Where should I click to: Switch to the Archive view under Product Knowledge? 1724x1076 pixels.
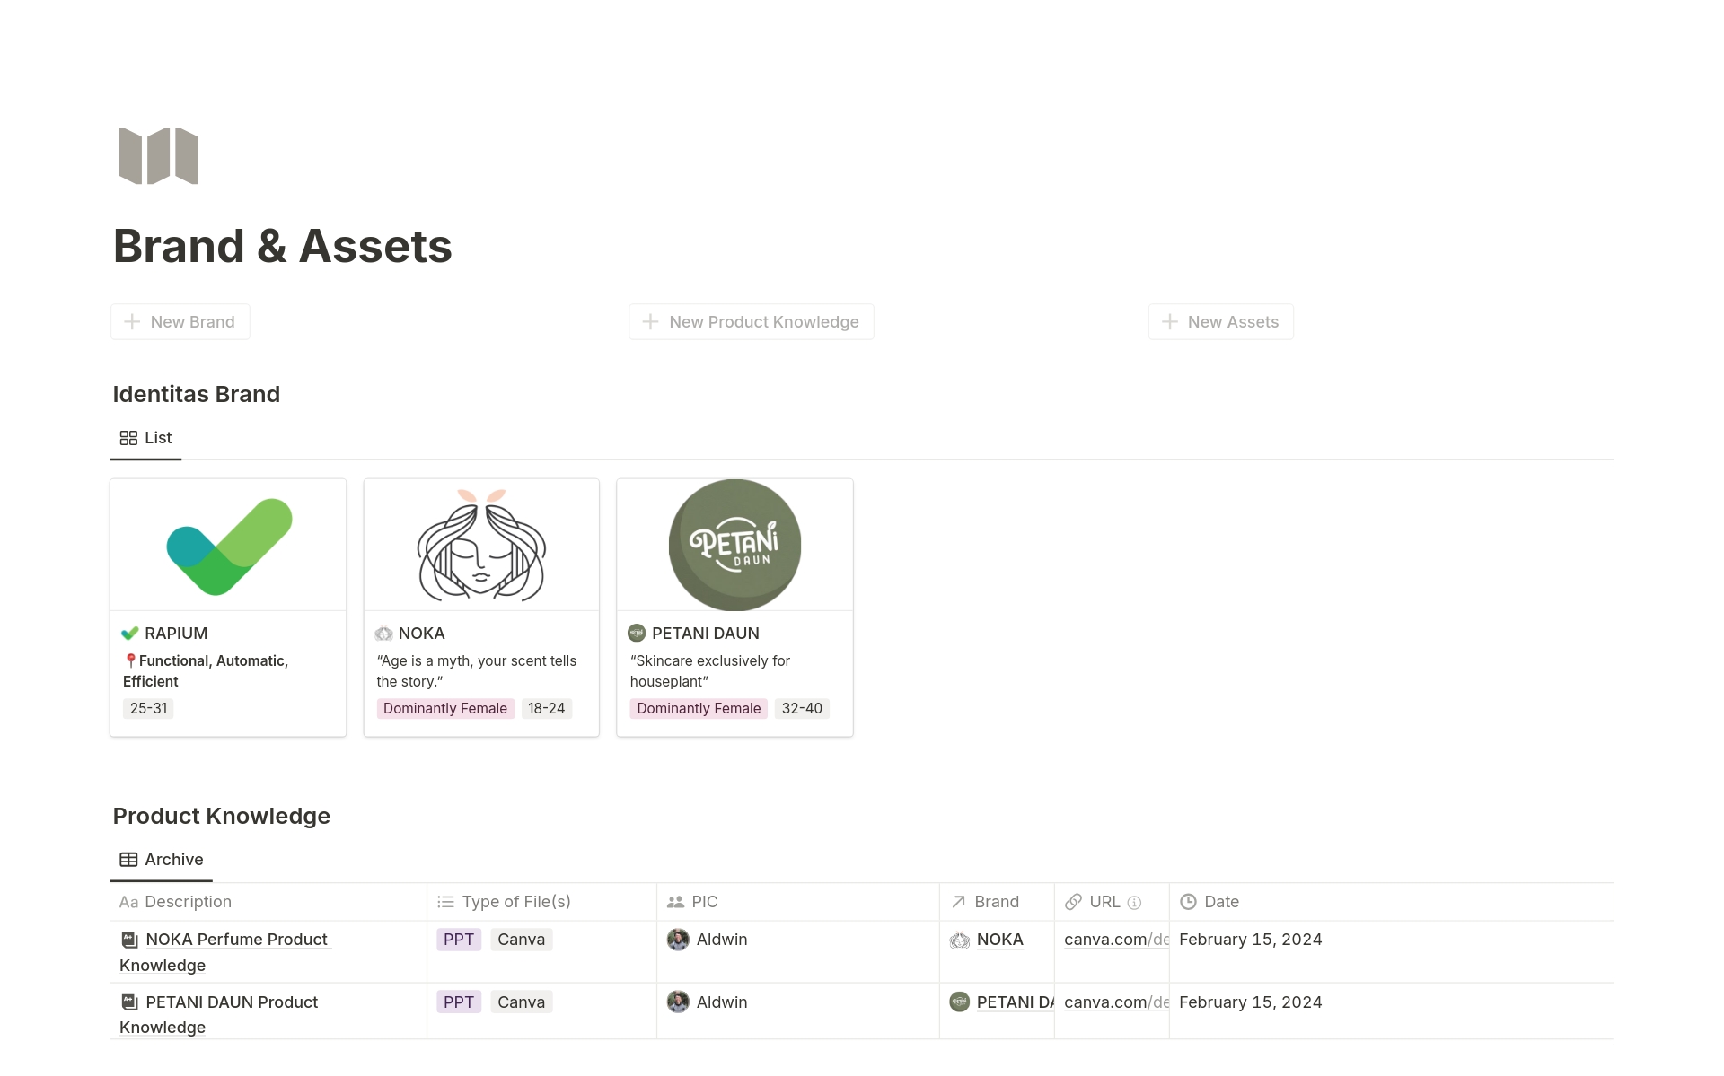162,859
